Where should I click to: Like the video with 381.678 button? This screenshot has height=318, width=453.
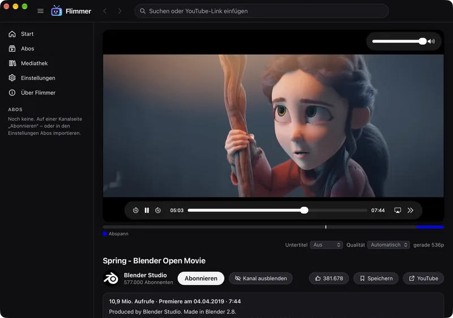[329, 278]
